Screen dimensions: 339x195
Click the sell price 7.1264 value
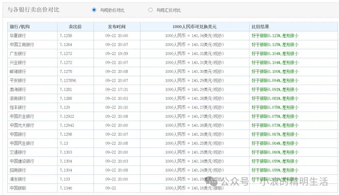[66, 44]
